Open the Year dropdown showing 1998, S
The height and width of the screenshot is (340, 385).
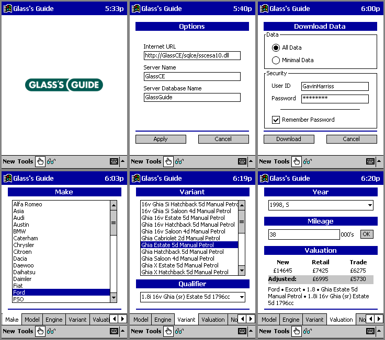click(370, 205)
